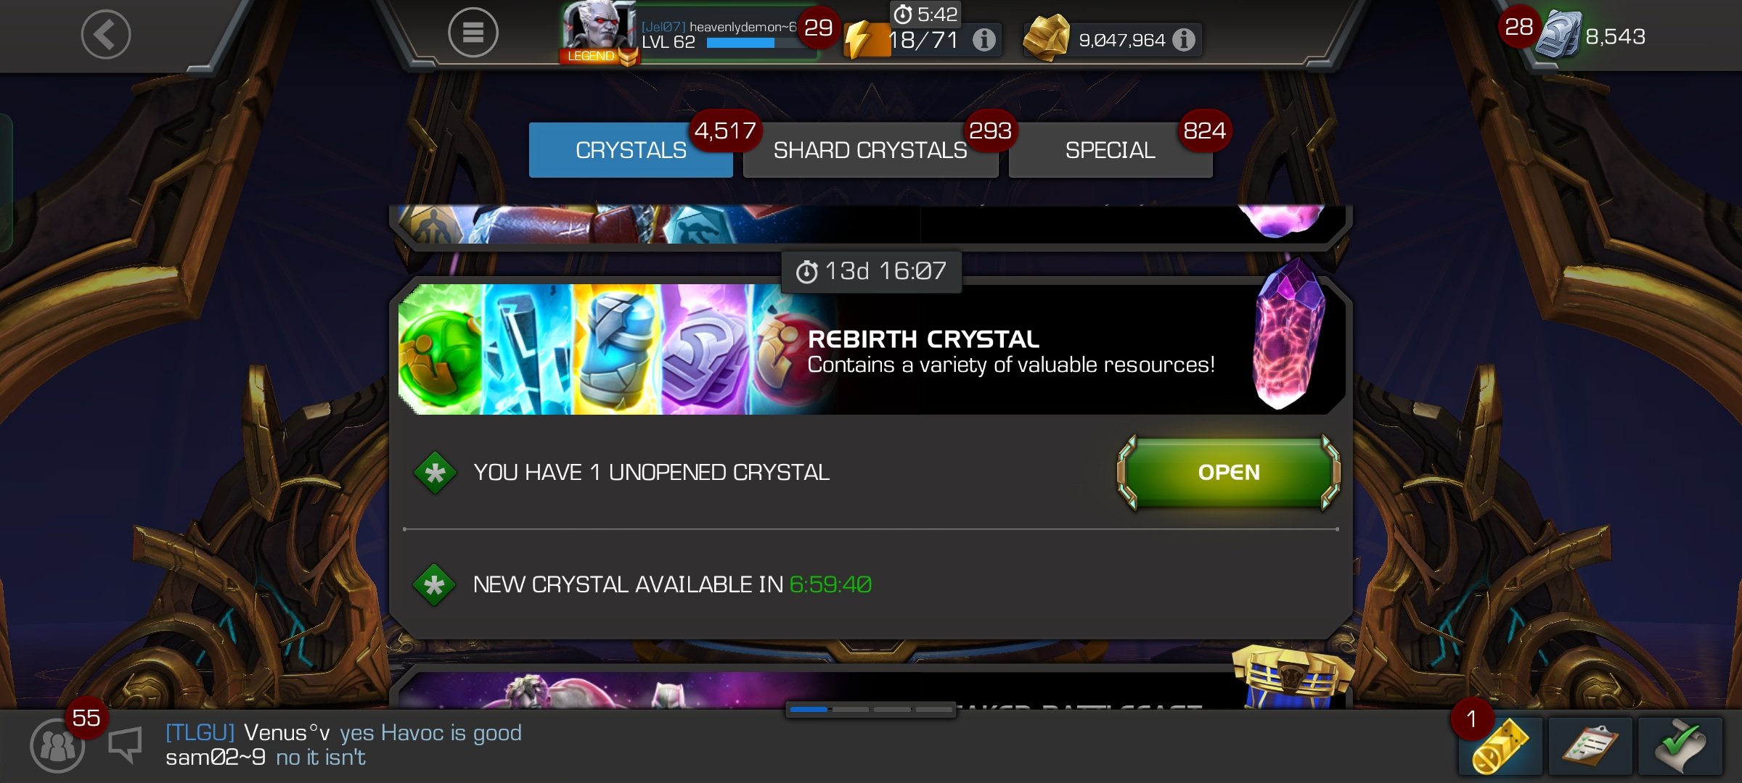Open the green checkmark quests icon
1742x783 pixels.
pos(1680,747)
